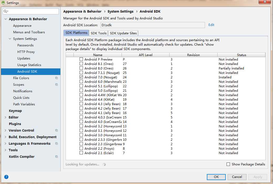Expand the Editor section arrow
273x184 pixels.
click(x=6, y=117)
